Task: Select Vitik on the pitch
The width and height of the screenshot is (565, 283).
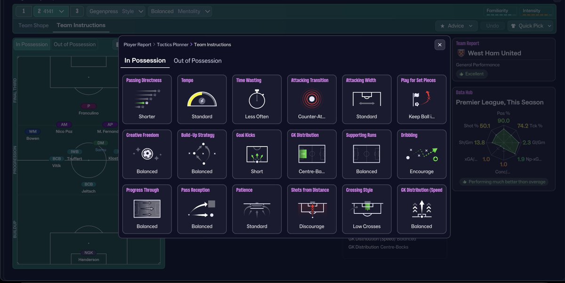Action: click(56, 162)
